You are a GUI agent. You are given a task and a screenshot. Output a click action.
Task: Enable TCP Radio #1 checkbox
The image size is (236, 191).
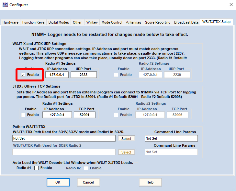tap(23, 115)
